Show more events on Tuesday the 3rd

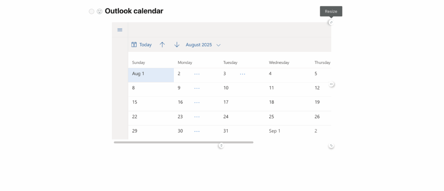click(242, 74)
